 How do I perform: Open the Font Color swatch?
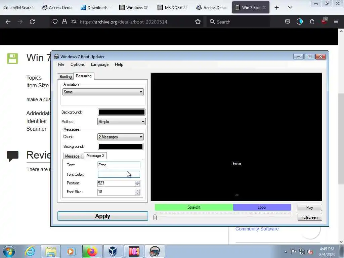(119, 174)
